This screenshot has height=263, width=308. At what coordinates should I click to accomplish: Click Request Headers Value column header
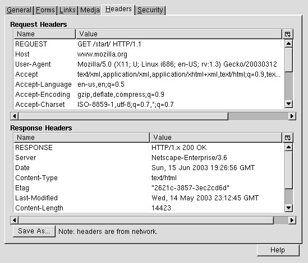click(x=179, y=34)
